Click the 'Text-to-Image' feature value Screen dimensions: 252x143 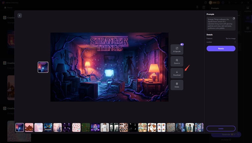click(231, 38)
